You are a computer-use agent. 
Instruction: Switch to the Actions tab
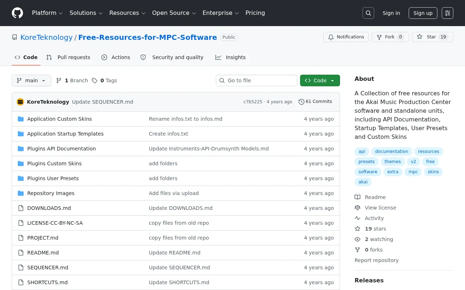116,57
